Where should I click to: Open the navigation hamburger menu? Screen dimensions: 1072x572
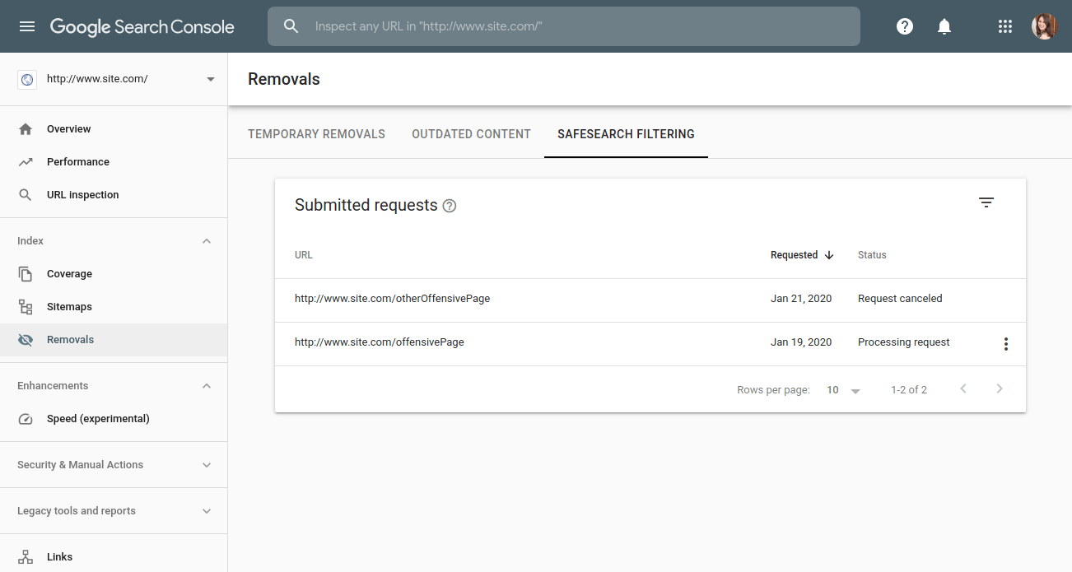pos(27,26)
